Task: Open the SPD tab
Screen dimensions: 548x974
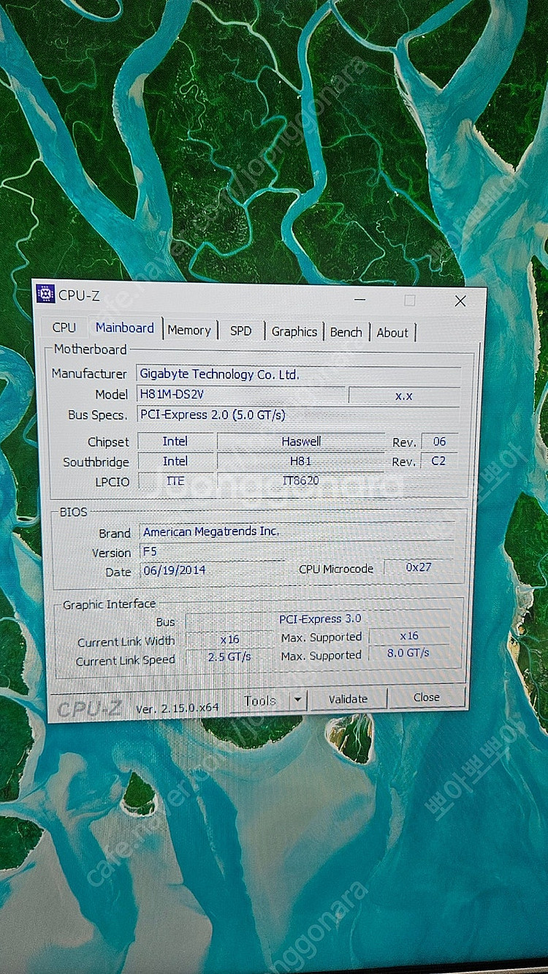Action: pos(241,331)
